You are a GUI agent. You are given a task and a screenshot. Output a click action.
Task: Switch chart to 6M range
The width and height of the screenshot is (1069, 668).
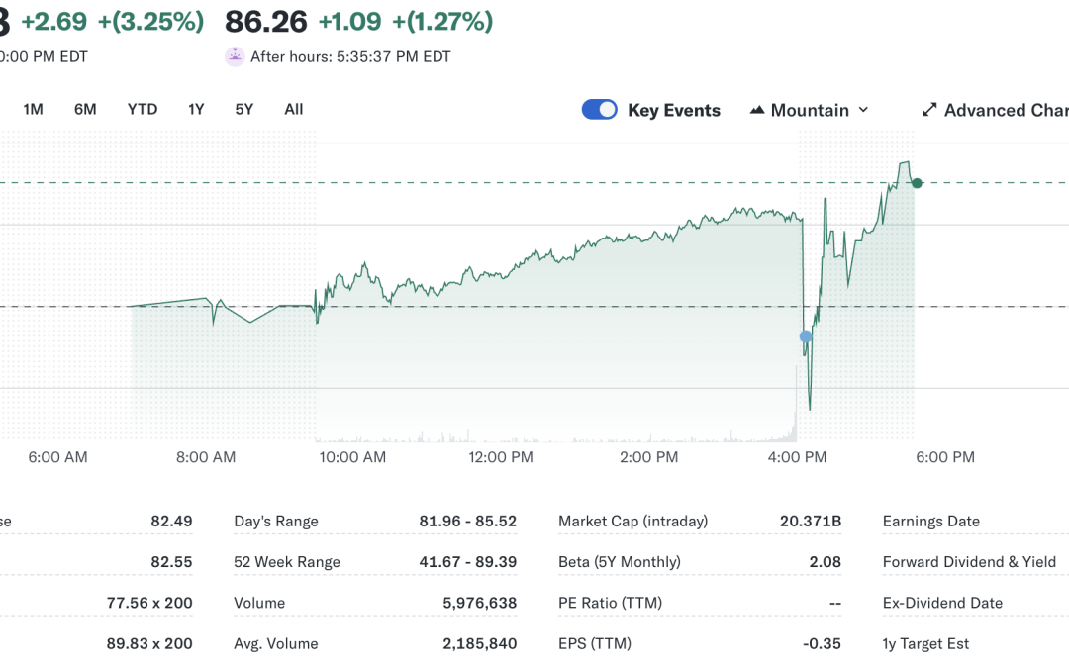[85, 109]
